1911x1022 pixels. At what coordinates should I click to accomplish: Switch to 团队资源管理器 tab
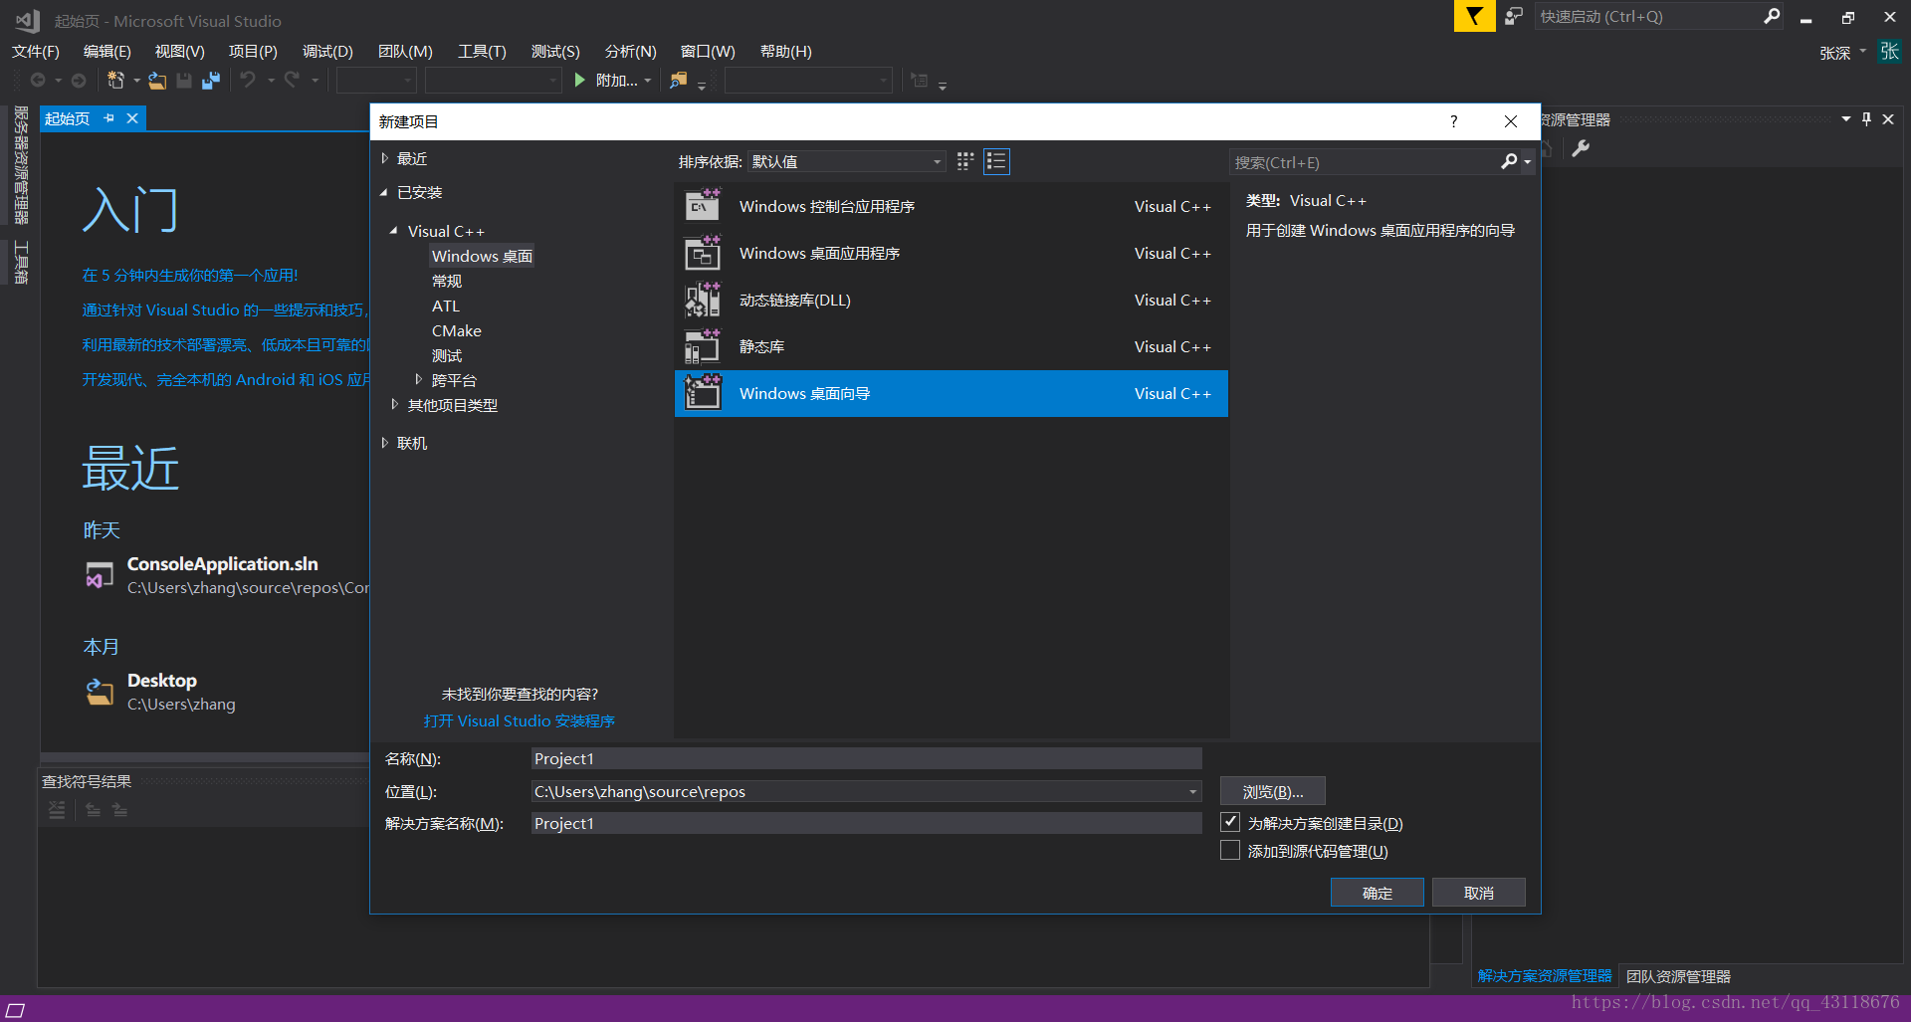(1678, 976)
